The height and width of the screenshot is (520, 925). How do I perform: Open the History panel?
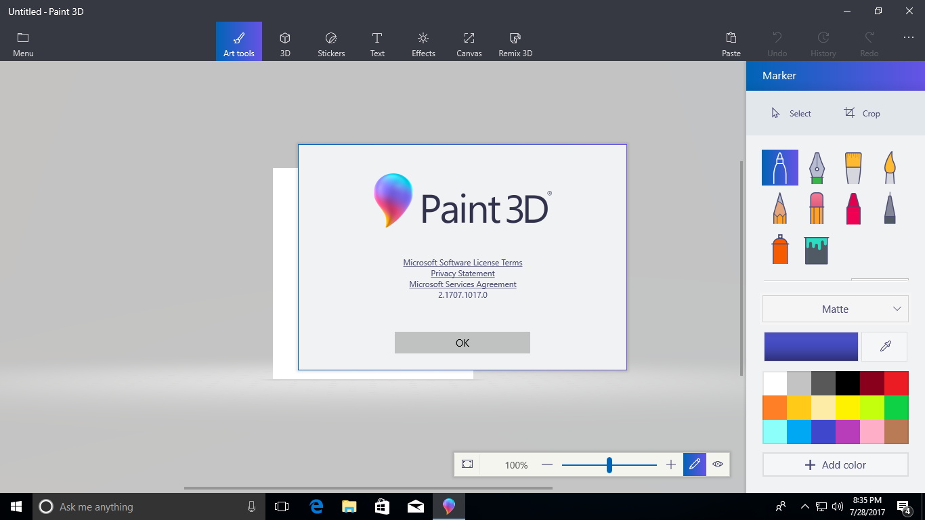point(823,44)
